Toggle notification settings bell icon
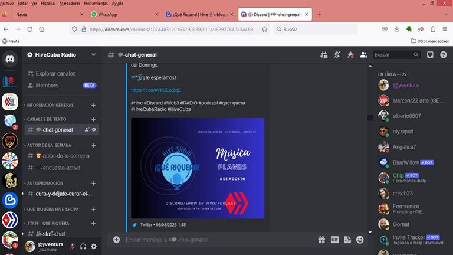 pyautogui.click(x=337, y=55)
